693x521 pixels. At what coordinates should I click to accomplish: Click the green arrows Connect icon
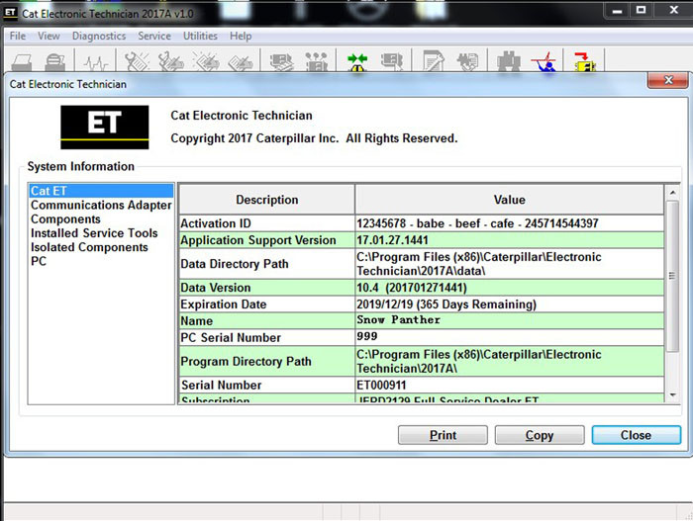click(357, 61)
